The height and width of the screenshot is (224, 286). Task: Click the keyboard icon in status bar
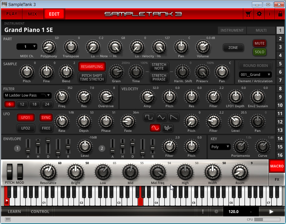pos(8,219)
